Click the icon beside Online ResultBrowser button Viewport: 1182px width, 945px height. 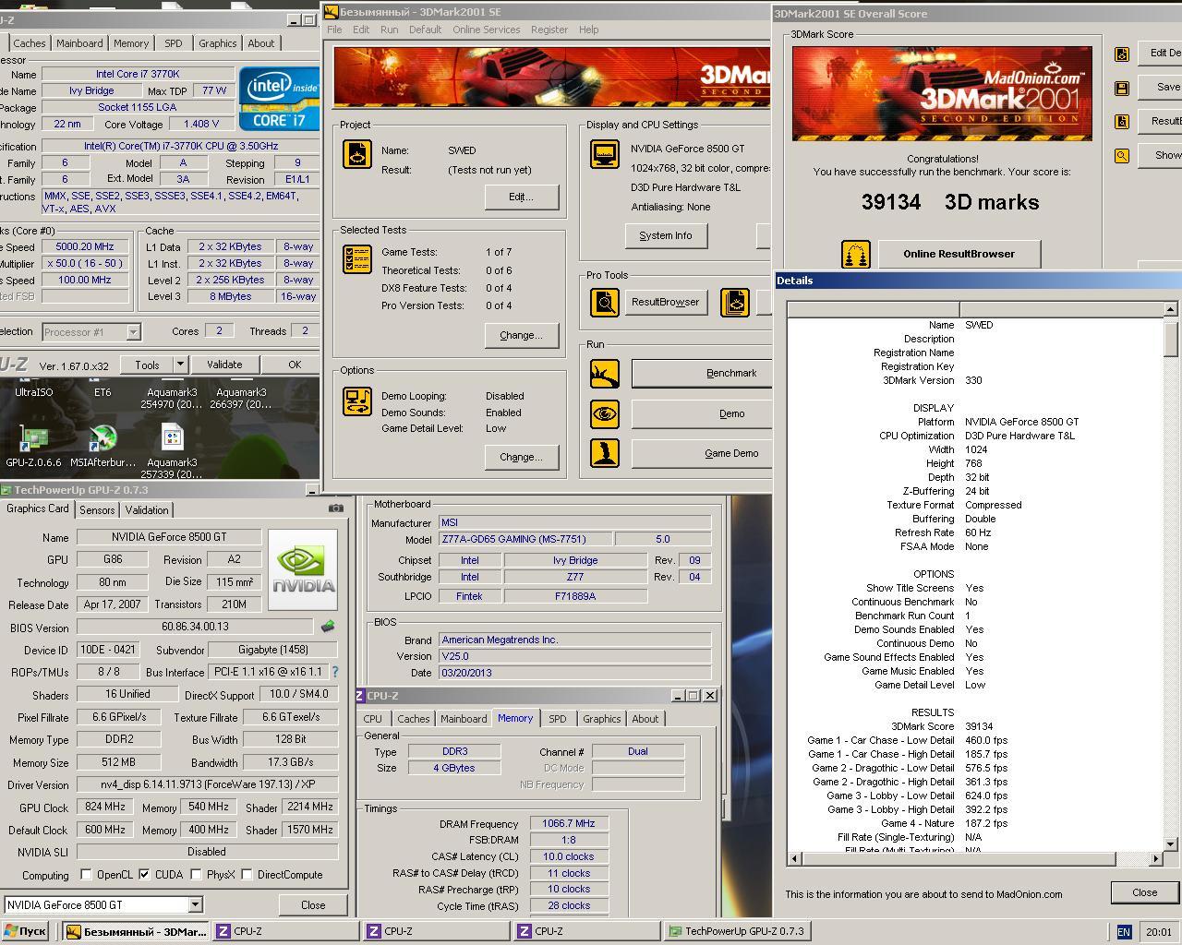(856, 255)
